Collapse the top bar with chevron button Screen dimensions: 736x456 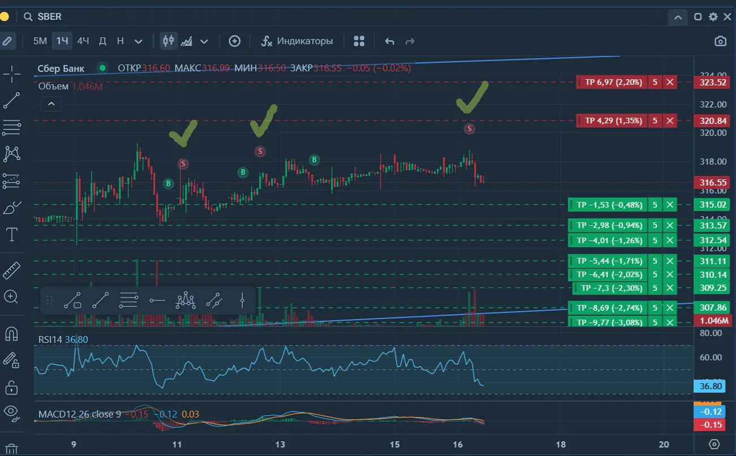(x=677, y=18)
